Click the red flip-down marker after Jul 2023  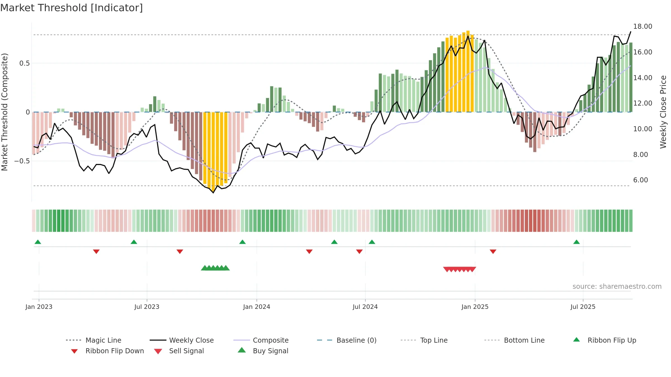[x=180, y=252]
